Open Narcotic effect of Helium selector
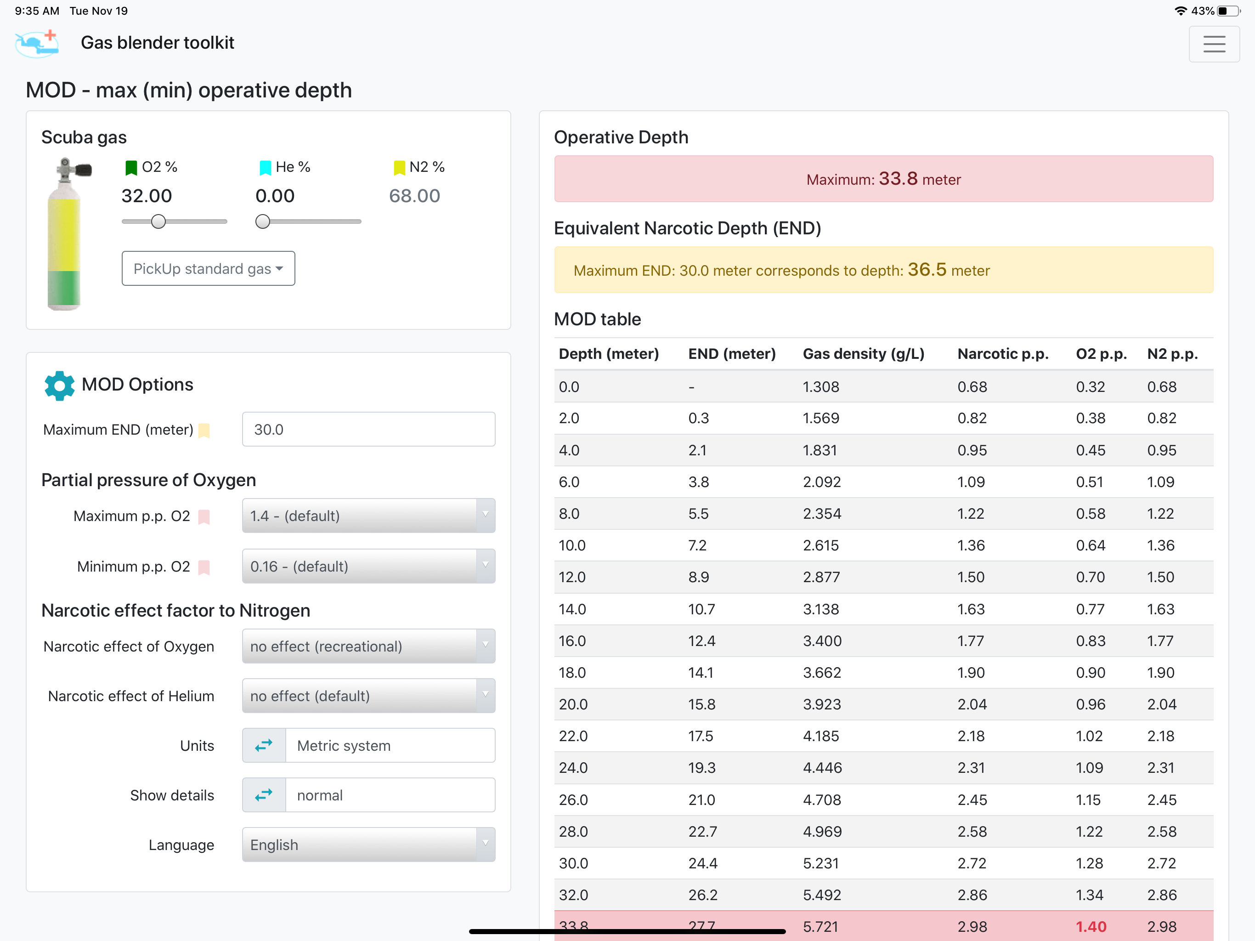The image size is (1255, 941). (x=368, y=696)
